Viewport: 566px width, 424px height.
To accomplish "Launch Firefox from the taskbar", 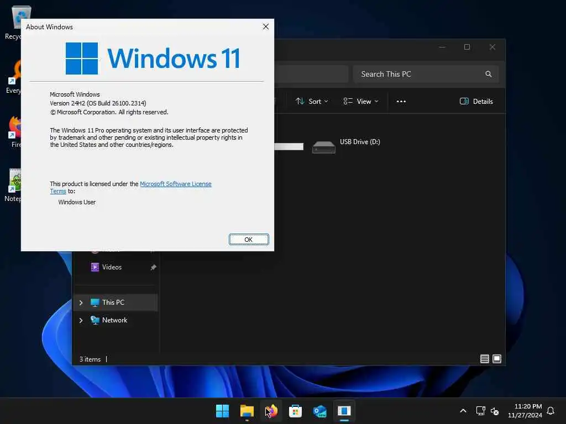I will [x=271, y=411].
